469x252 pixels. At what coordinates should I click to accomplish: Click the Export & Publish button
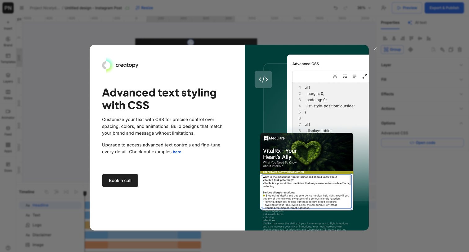pyautogui.click(x=444, y=8)
